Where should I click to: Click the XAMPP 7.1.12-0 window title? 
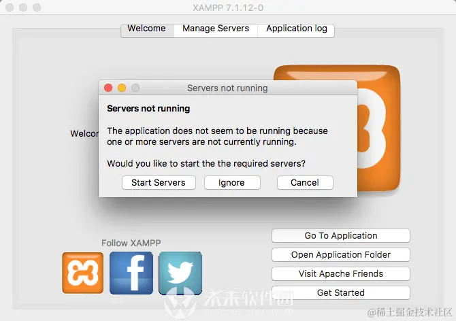(x=228, y=7)
